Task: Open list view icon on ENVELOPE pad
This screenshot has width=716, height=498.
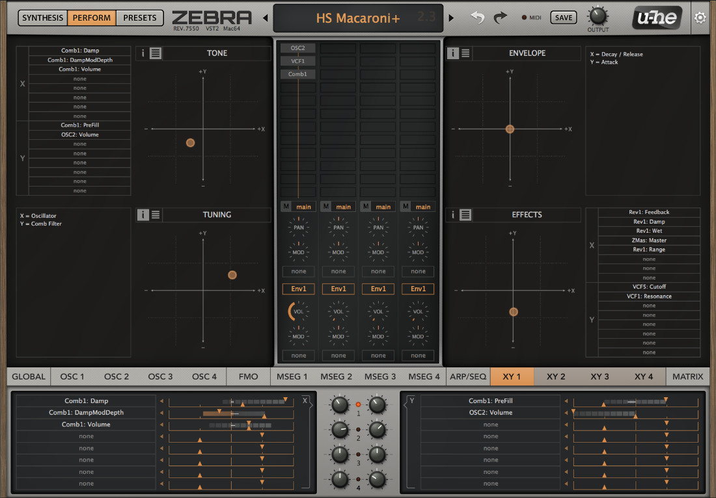Action: (465, 53)
